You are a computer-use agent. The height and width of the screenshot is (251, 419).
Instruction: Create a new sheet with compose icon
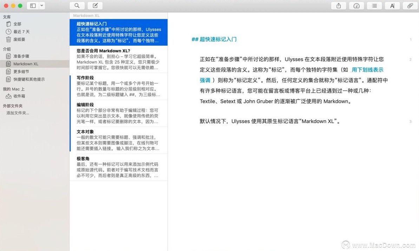pyautogui.click(x=95, y=6)
